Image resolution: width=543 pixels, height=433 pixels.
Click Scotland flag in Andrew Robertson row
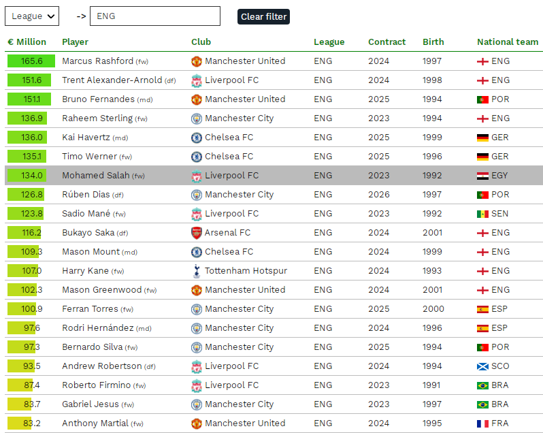[x=482, y=366]
